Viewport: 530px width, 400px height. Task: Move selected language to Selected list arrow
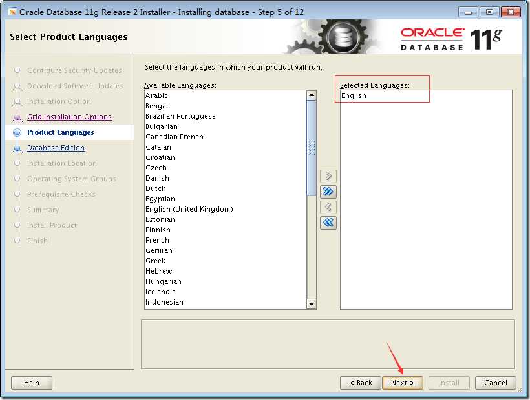point(328,176)
